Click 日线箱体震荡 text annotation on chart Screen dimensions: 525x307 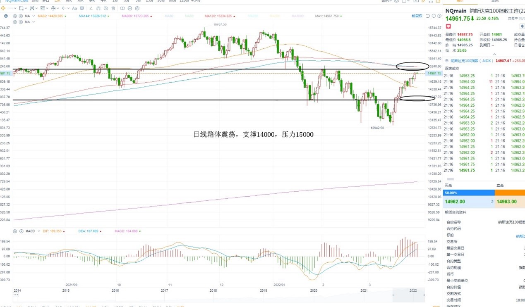click(x=253, y=135)
